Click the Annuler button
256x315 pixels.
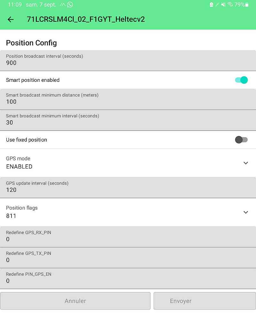75,301
